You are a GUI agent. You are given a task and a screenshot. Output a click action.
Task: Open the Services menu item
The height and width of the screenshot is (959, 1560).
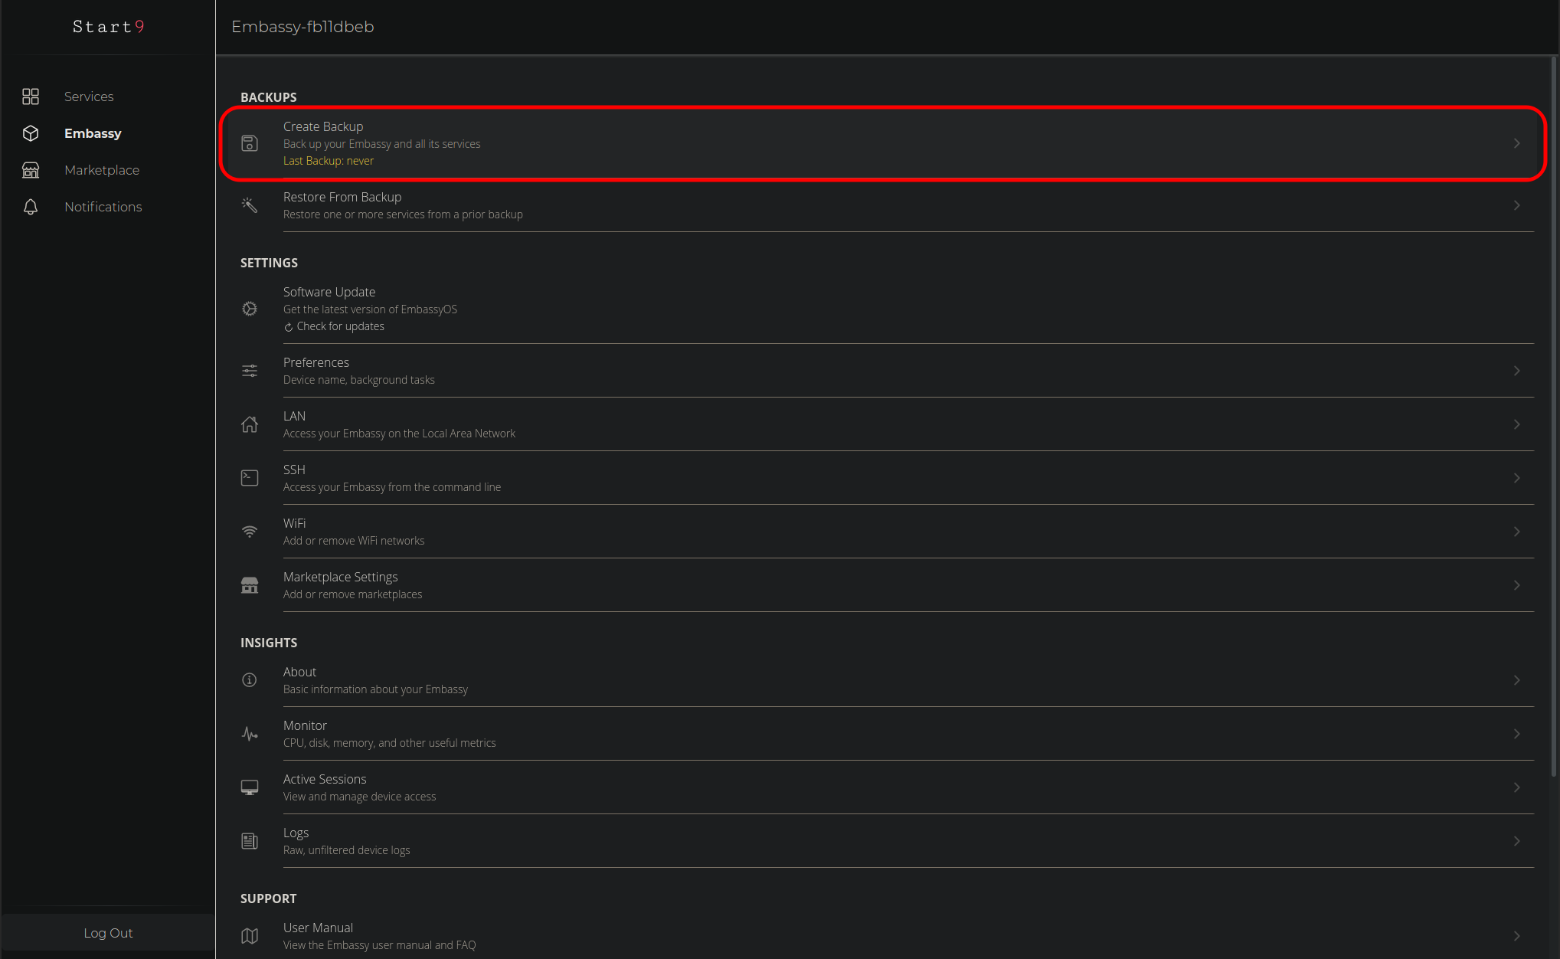point(89,97)
